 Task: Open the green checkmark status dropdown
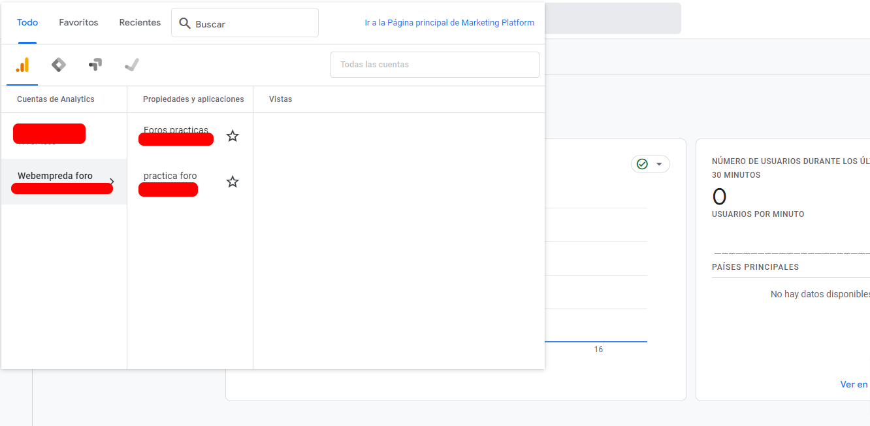coord(651,164)
